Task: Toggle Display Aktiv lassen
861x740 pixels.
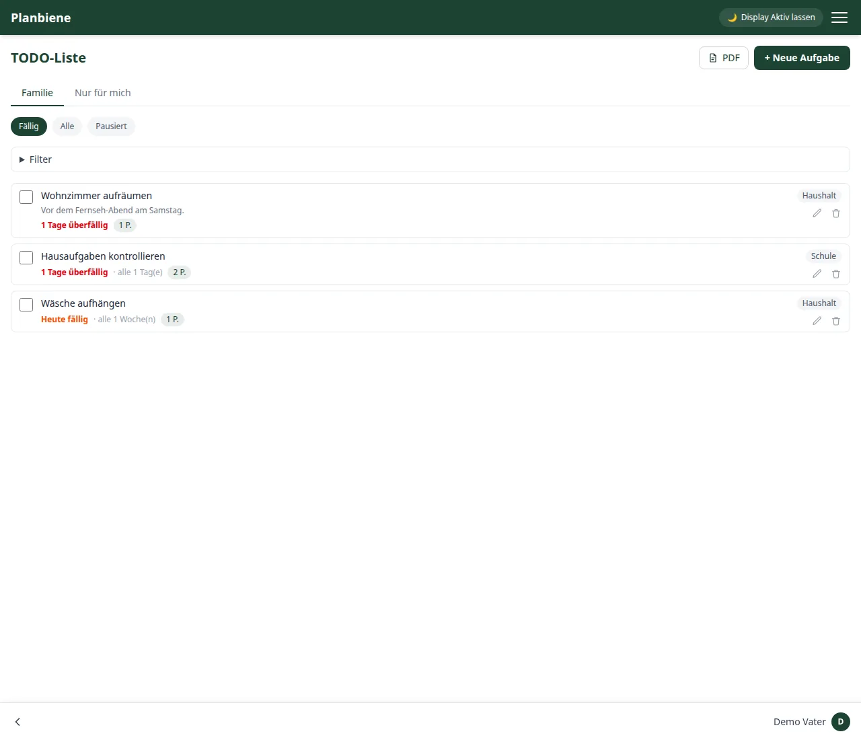Action: tap(771, 17)
